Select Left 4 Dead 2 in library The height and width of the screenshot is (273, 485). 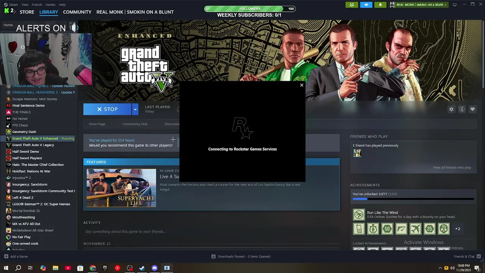click(x=23, y=198)
